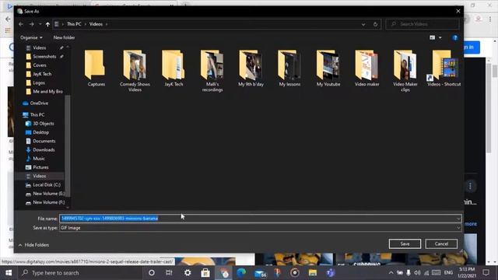Open the JayK Tech folder thumbnail
Image resolution: width=498 pixels, height=280 pixels.
click(x=174, y=68)
